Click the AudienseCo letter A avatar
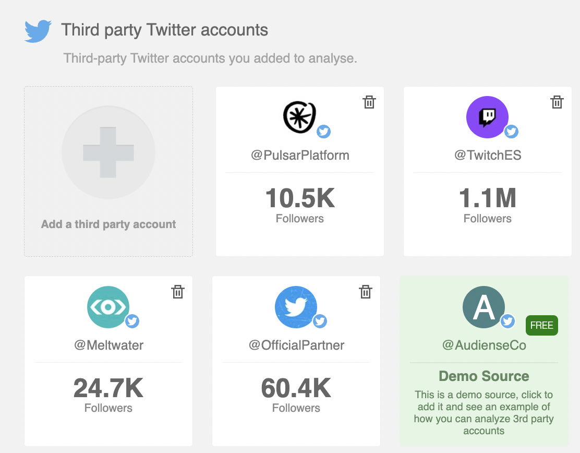This screenshot has height=453, width=580. [484, 307]
